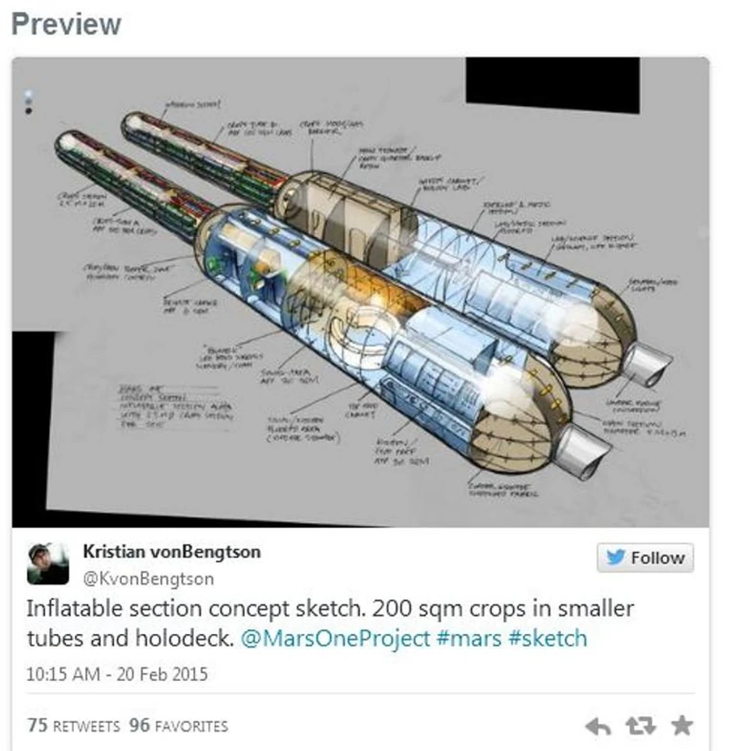The image size is (733, 751).
Task: Select the #mars hashtag
Action: 469,639
